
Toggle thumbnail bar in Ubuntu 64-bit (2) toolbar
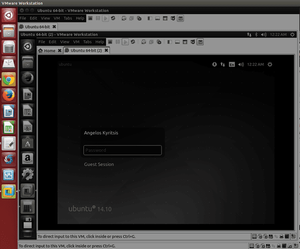177,42
